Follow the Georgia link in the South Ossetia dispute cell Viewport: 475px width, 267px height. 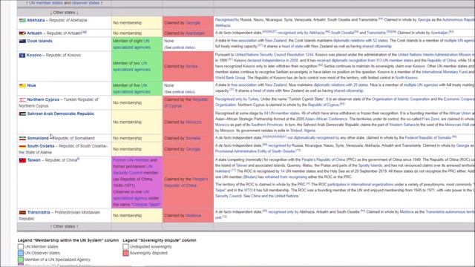(x=193, y=149)
